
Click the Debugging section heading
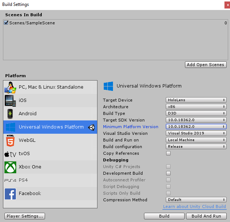click(116, 160)
